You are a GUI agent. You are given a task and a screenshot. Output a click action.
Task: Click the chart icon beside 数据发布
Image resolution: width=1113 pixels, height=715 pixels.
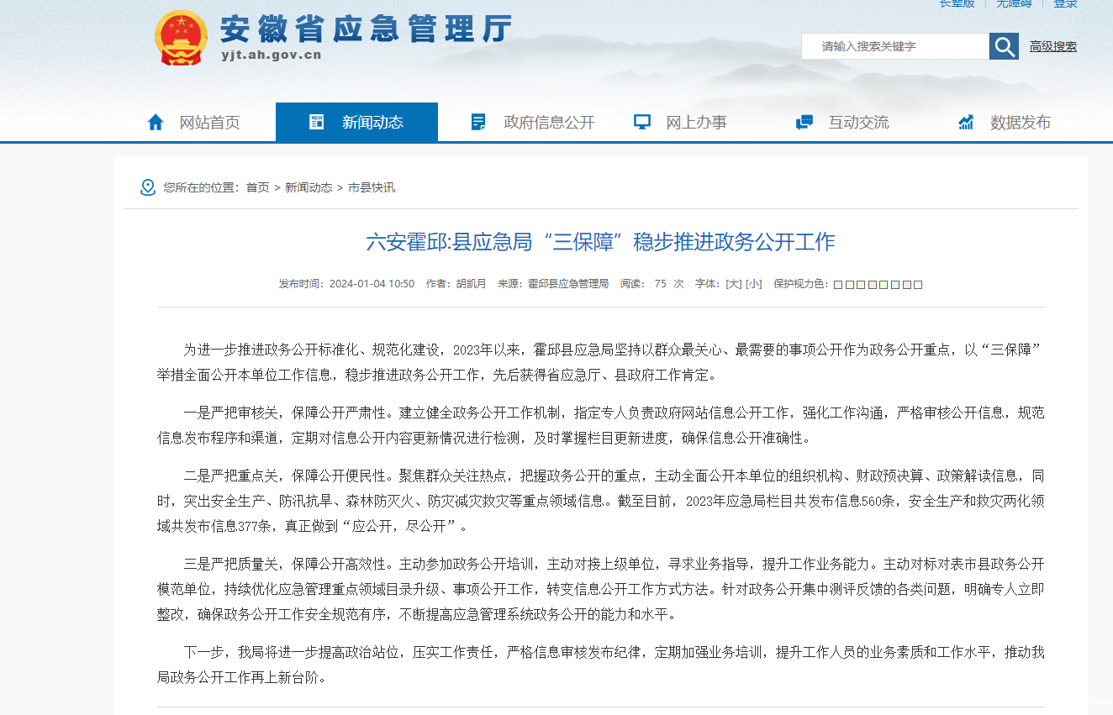pos(966,123)
